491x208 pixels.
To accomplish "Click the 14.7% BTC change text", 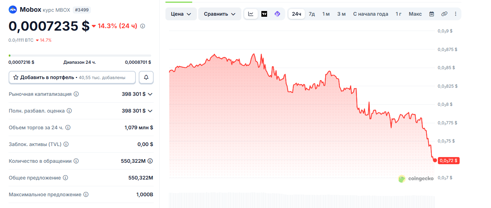I will (x=46, y=40).
